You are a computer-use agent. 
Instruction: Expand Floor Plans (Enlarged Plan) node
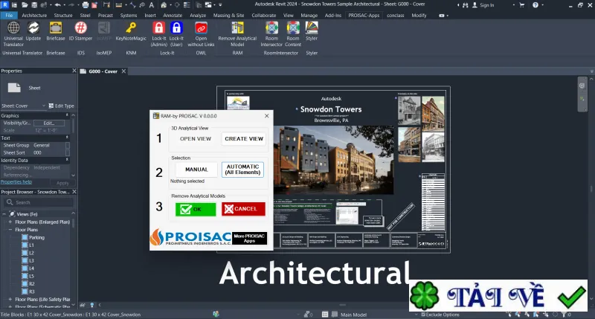(10, 222)
